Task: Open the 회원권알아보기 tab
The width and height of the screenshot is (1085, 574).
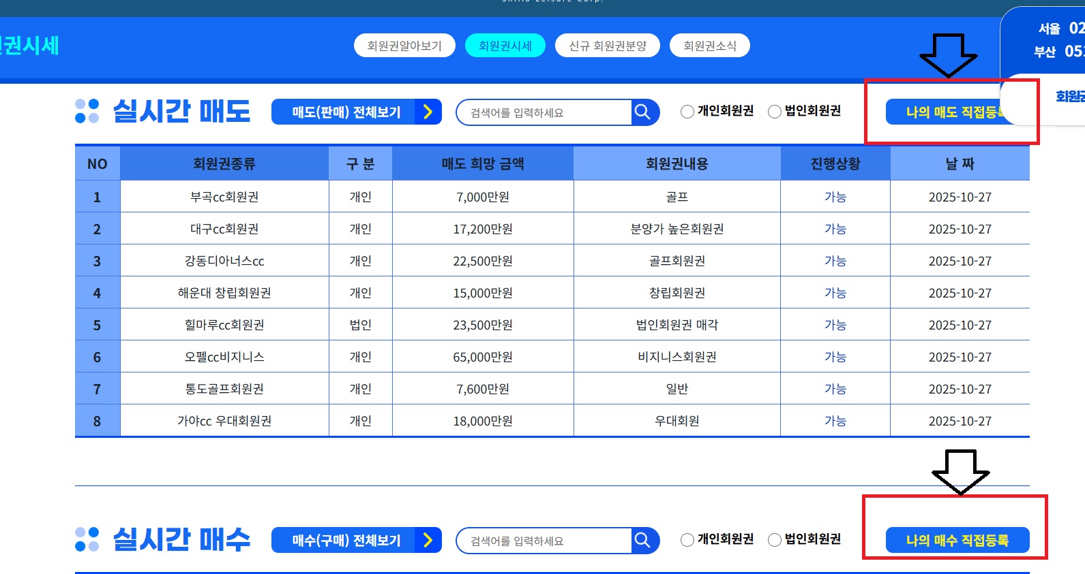Action: (404, 46)
